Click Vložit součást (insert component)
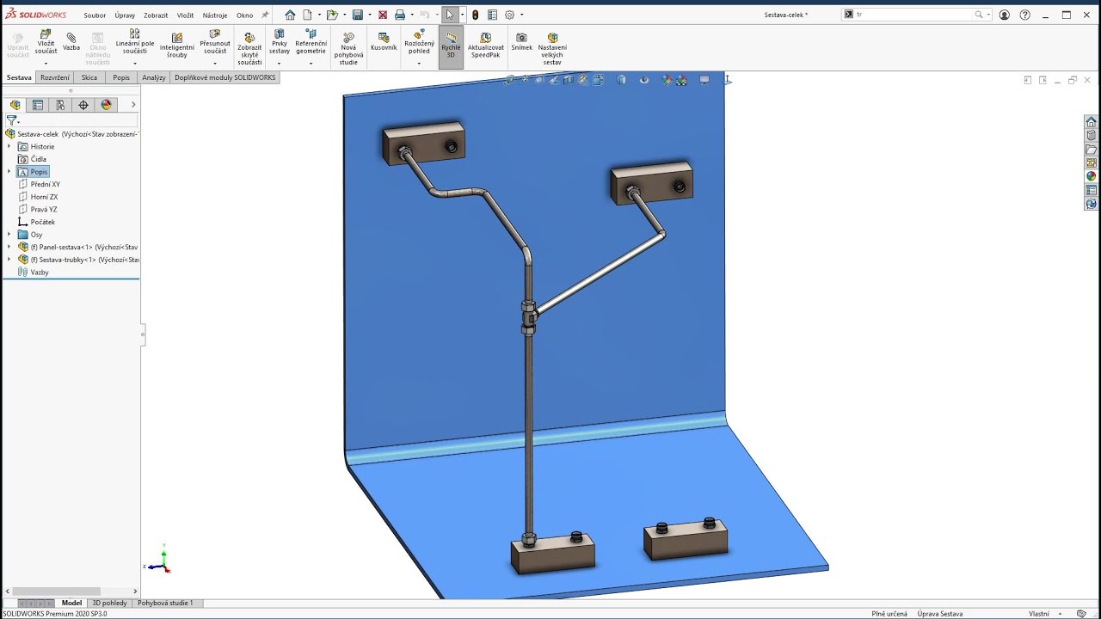 click(46, 43)
